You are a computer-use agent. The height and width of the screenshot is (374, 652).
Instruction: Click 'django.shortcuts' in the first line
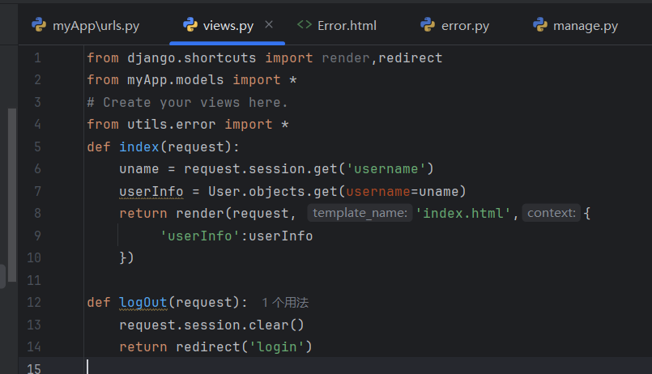[x=192, y=57]
